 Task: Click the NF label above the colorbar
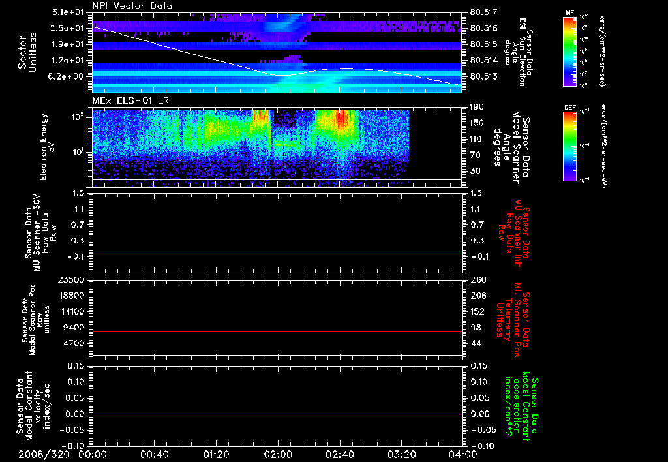(569, 13)
